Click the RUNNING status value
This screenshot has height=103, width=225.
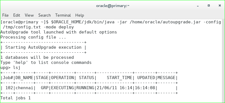pos(85,88)
